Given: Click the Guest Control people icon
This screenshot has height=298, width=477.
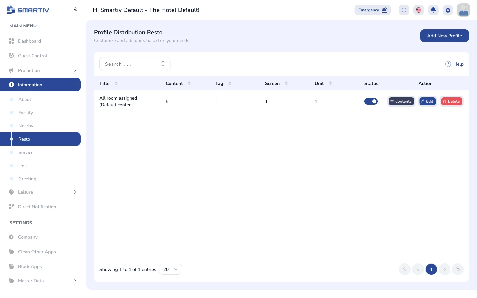Looking at the screenshot, I should pos(11,56).
